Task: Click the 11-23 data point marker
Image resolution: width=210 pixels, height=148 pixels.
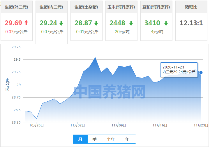Action: pyautogui.click(x=201, y=73)
